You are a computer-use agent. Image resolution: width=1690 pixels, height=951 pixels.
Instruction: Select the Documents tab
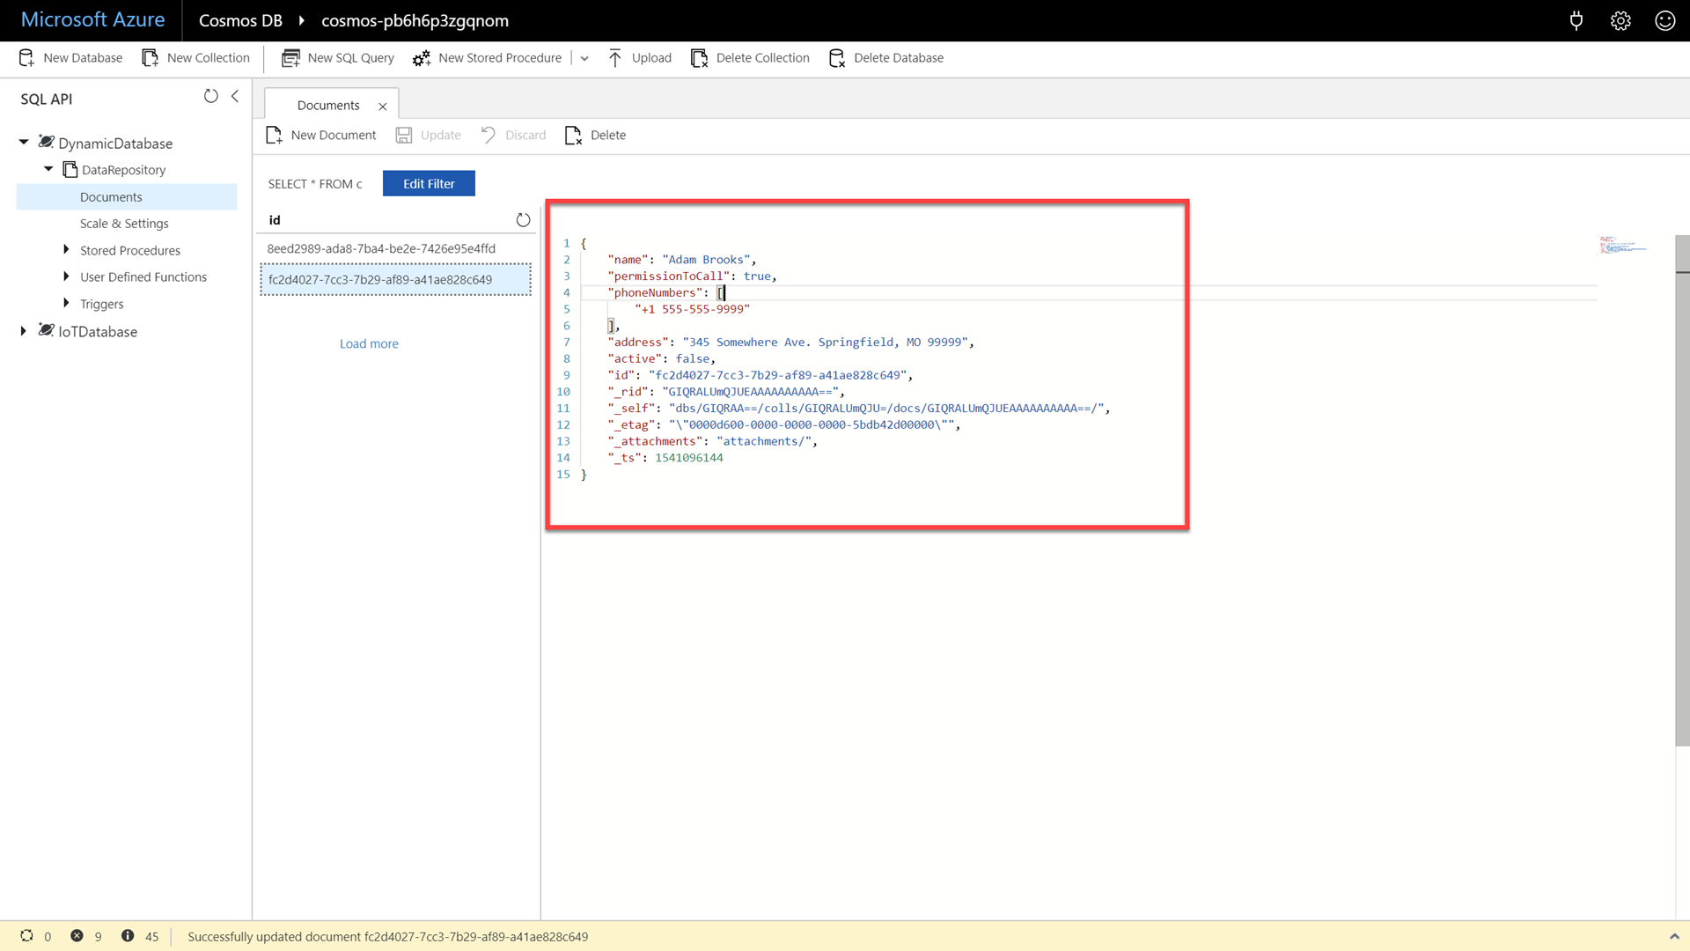(328, 105)
